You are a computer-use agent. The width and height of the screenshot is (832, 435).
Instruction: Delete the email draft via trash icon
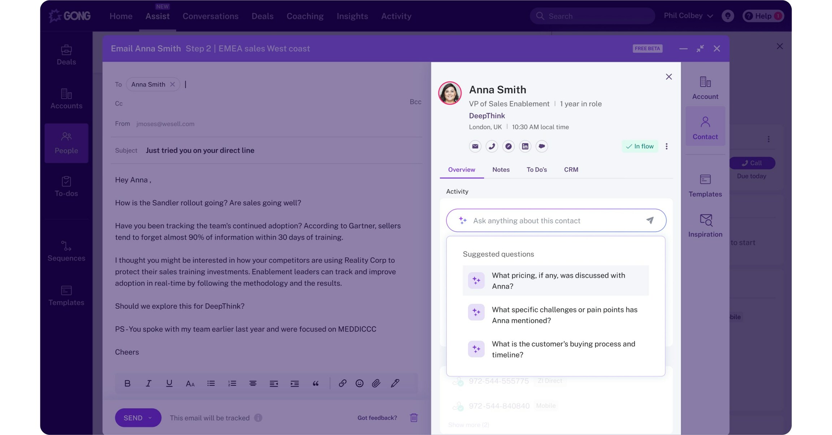tap(414, 418)
